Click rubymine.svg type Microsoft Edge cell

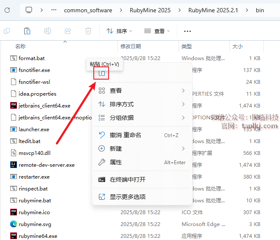coord(203,224)
